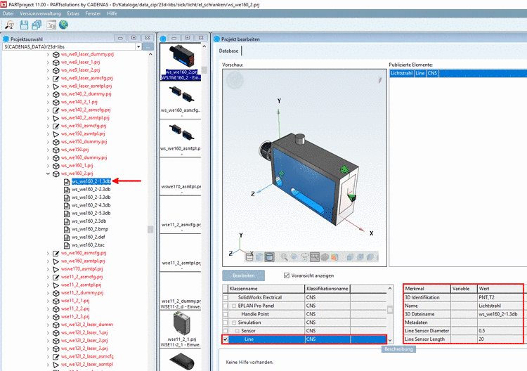Select the wse11_2_1.prj thumbnail
Image resolution: width=527 pixels, height=371 pixels.
click(x=181, y=330)
